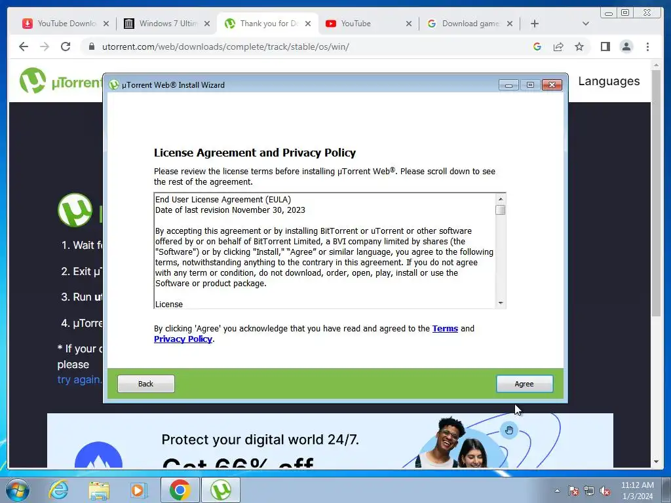
Task: Bookmark this page with the star icon
Action: pyautogui.click(x=579, y=47)
